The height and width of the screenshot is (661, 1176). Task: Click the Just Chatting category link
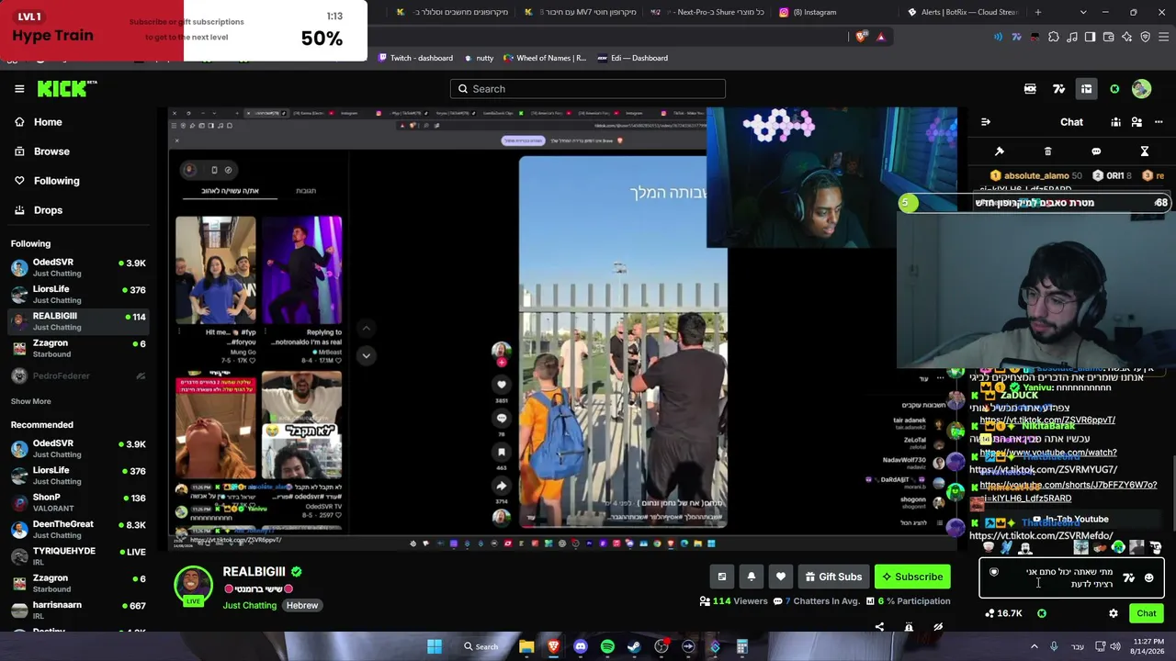pos(249,605)
